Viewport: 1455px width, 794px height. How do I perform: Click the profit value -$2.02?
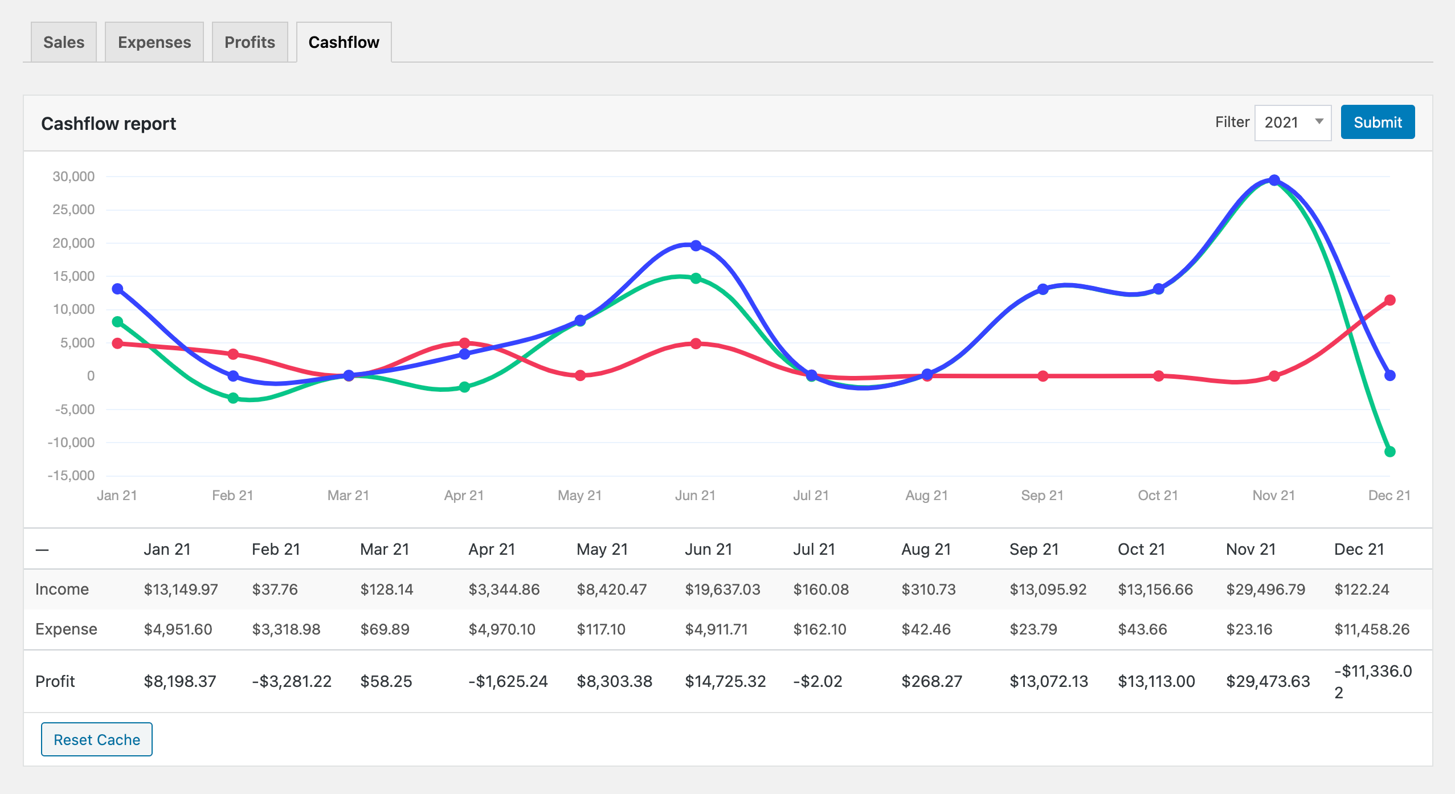[x=818, y=681]
